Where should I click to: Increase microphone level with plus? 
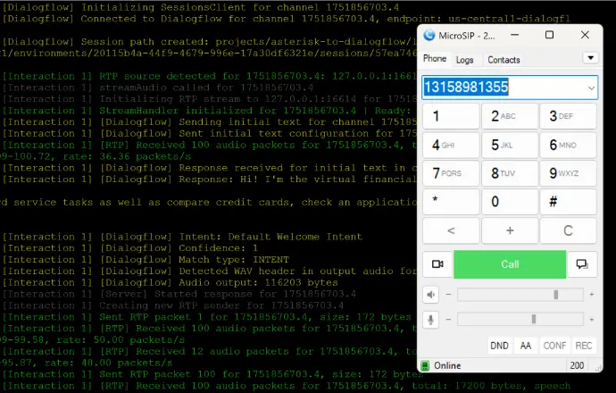point(592,320)
